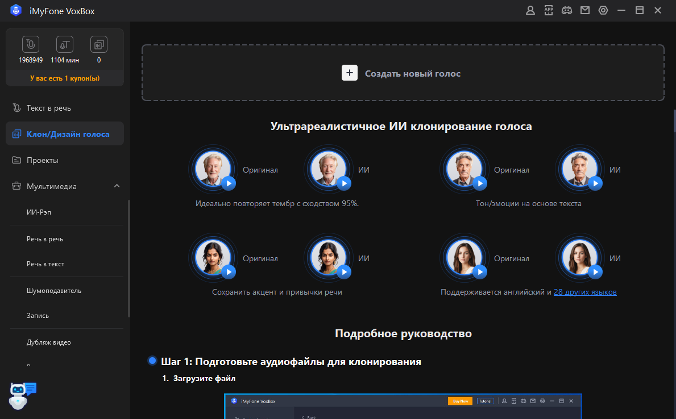
Task: Click the sidebar vertical scrollbar
Action: (x=129, y=258)
